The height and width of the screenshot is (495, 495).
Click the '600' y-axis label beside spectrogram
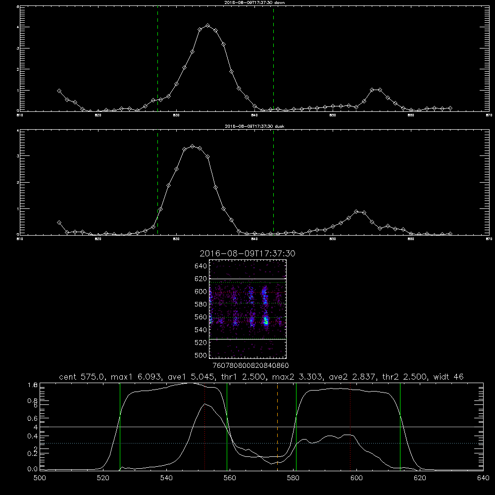coord(201,292)
